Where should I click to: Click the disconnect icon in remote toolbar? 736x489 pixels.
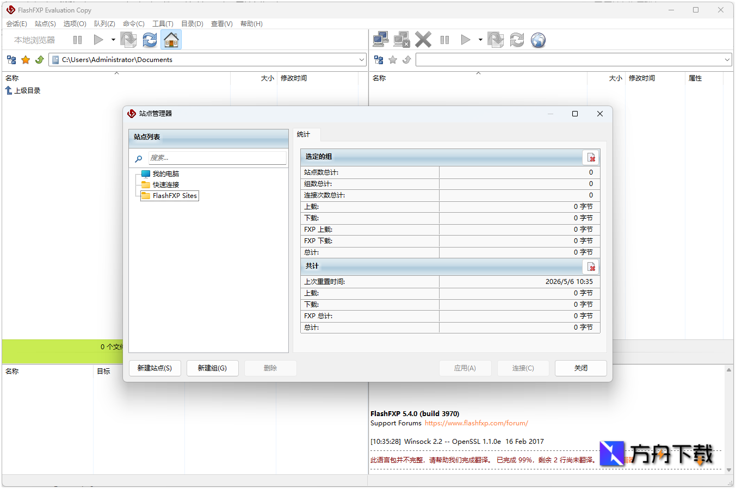[401, 40]
